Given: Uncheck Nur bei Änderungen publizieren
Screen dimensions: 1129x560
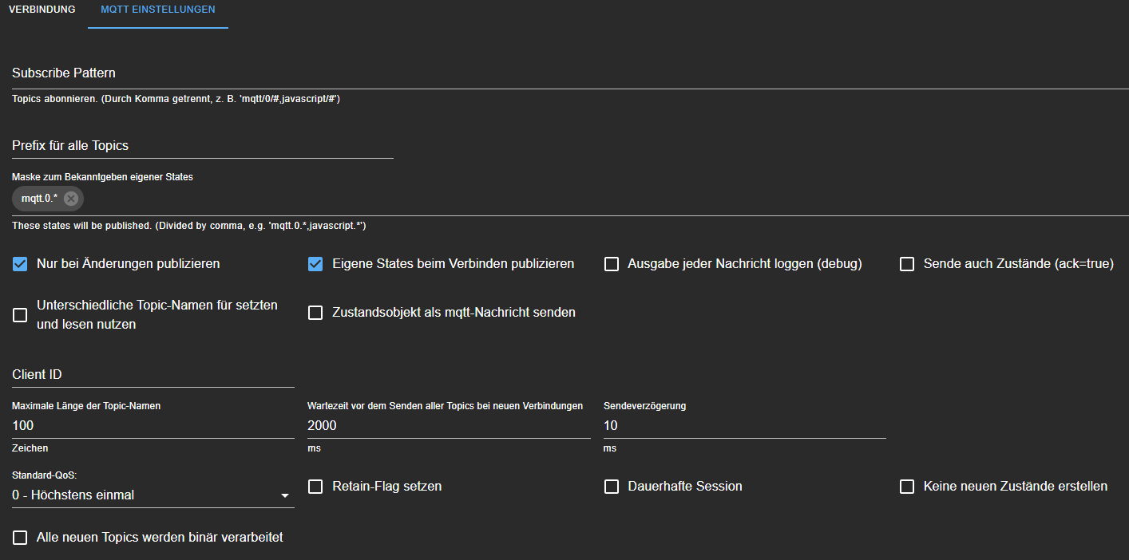Looking at the screenshot, I should point(20,264).
